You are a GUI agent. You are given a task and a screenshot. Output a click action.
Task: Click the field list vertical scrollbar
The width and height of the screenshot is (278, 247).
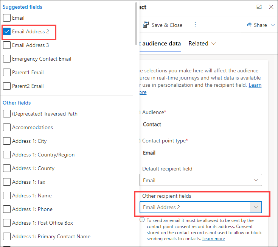[x=136, y=23]
